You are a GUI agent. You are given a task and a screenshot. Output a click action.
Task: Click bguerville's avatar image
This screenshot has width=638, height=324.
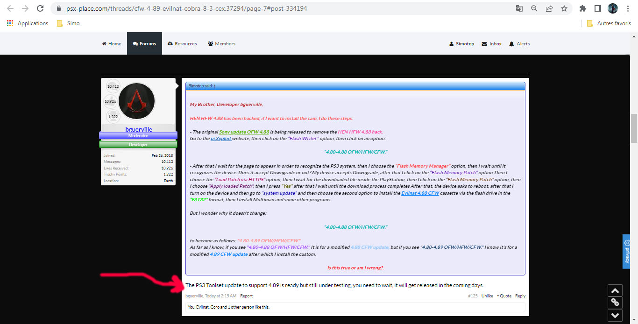click(x=137, y=101)
